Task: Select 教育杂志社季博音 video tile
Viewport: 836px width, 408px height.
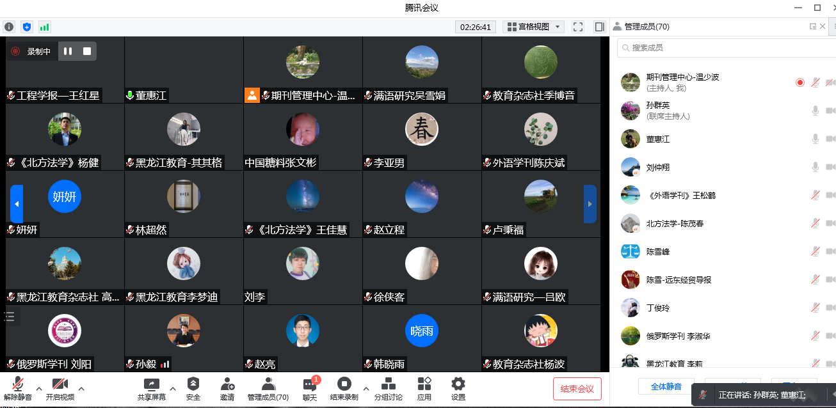Action: 541,70
